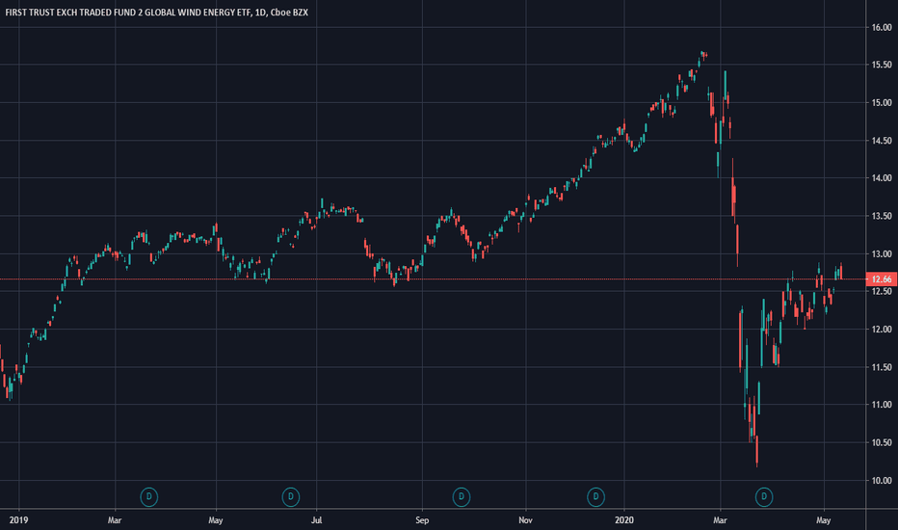Click the 'Jul' date axis label

point(316,520)
